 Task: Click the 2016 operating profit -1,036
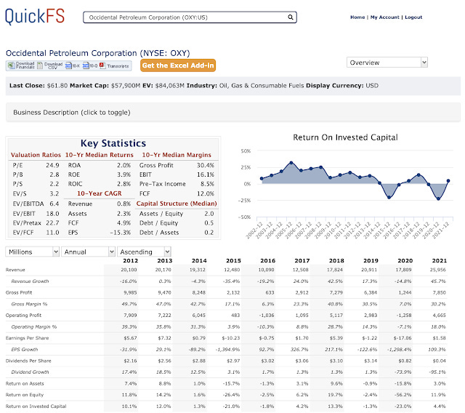tap(267, 315)
